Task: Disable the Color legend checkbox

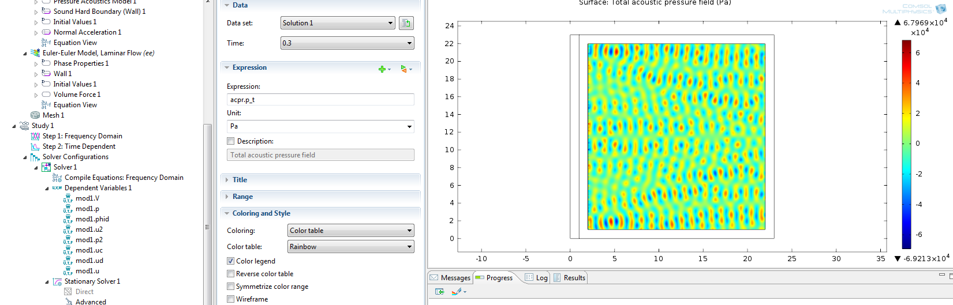Action: (x=231, y=261)
